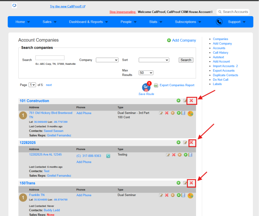Delete the 150Trans company with red X
Screen dimensions: 259x216
[191, 183]
